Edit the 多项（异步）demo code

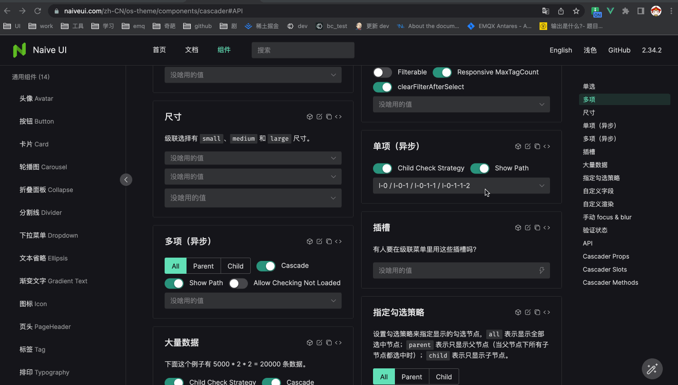pyautogui.click(x=319, y=241)
